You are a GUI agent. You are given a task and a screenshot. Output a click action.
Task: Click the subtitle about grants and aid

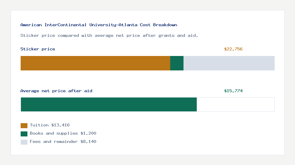(x=109, y=36)
